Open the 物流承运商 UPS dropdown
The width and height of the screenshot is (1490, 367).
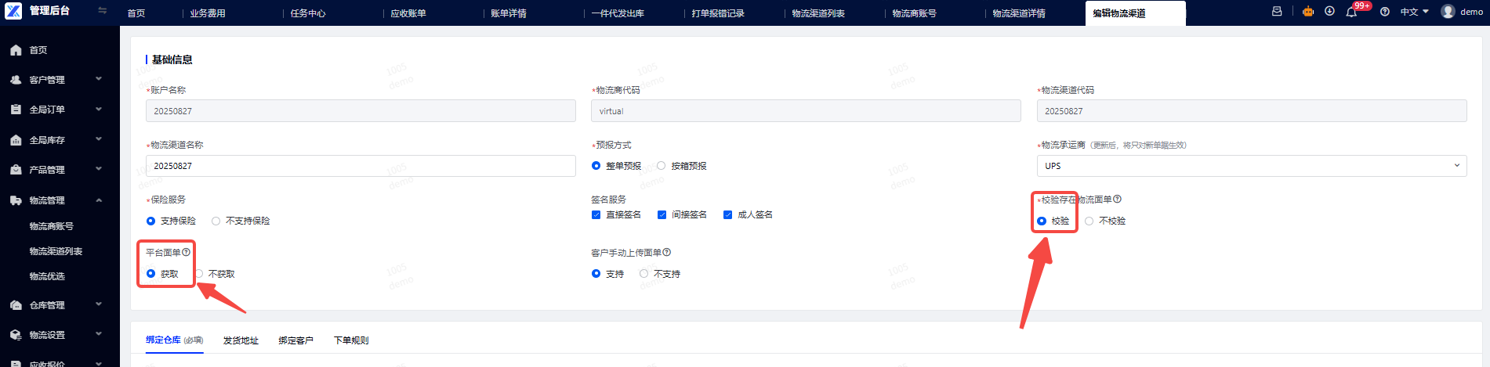(x=1251, y=166)
